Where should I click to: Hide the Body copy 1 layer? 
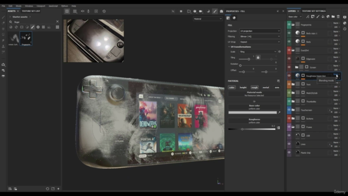click(289, 33)
